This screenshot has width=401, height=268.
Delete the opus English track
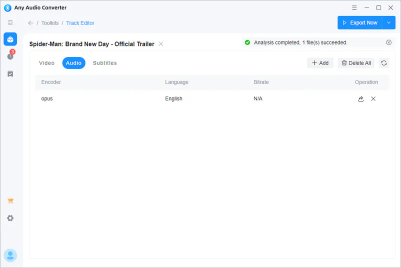pyautogui.click(x=373, y=98)
